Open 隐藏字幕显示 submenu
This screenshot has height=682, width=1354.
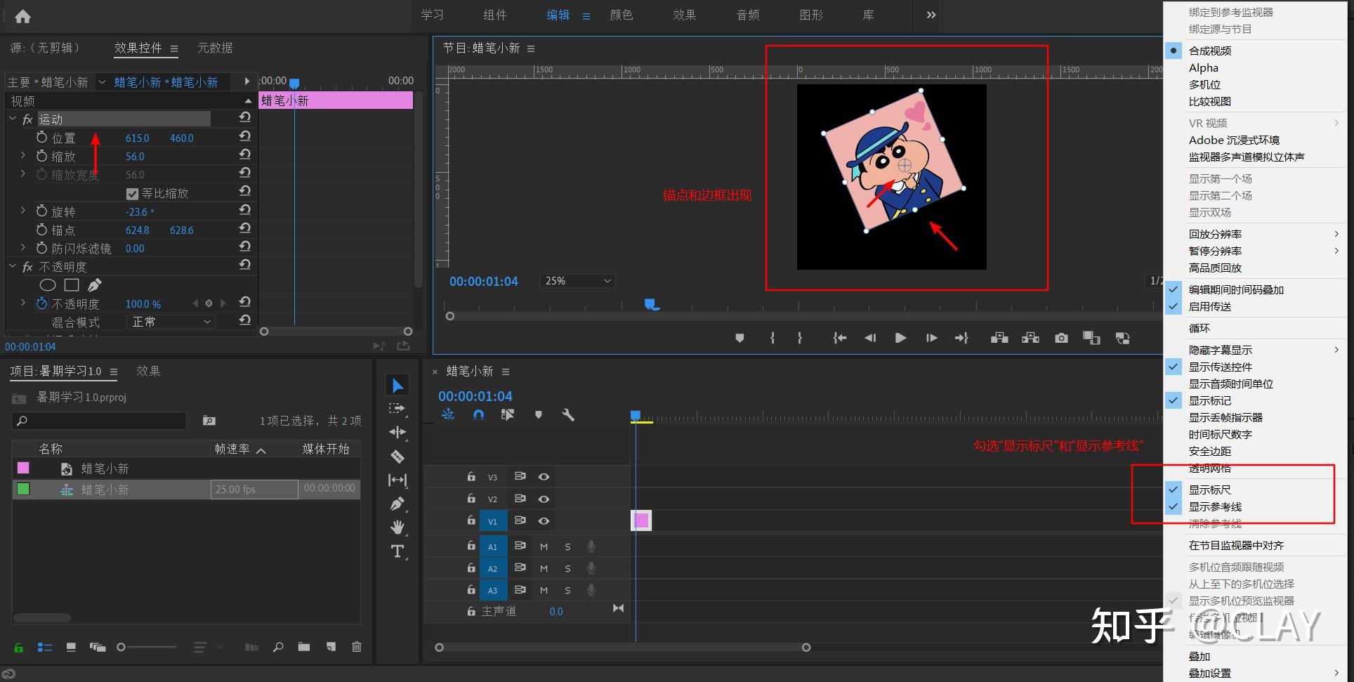tap(1255, 350)
